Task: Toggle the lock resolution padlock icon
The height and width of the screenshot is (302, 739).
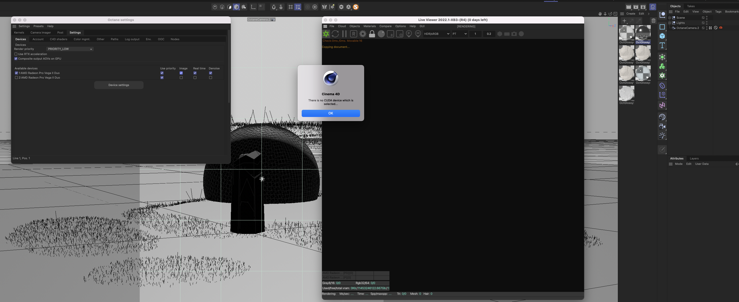Action: [x=372, y=34]
